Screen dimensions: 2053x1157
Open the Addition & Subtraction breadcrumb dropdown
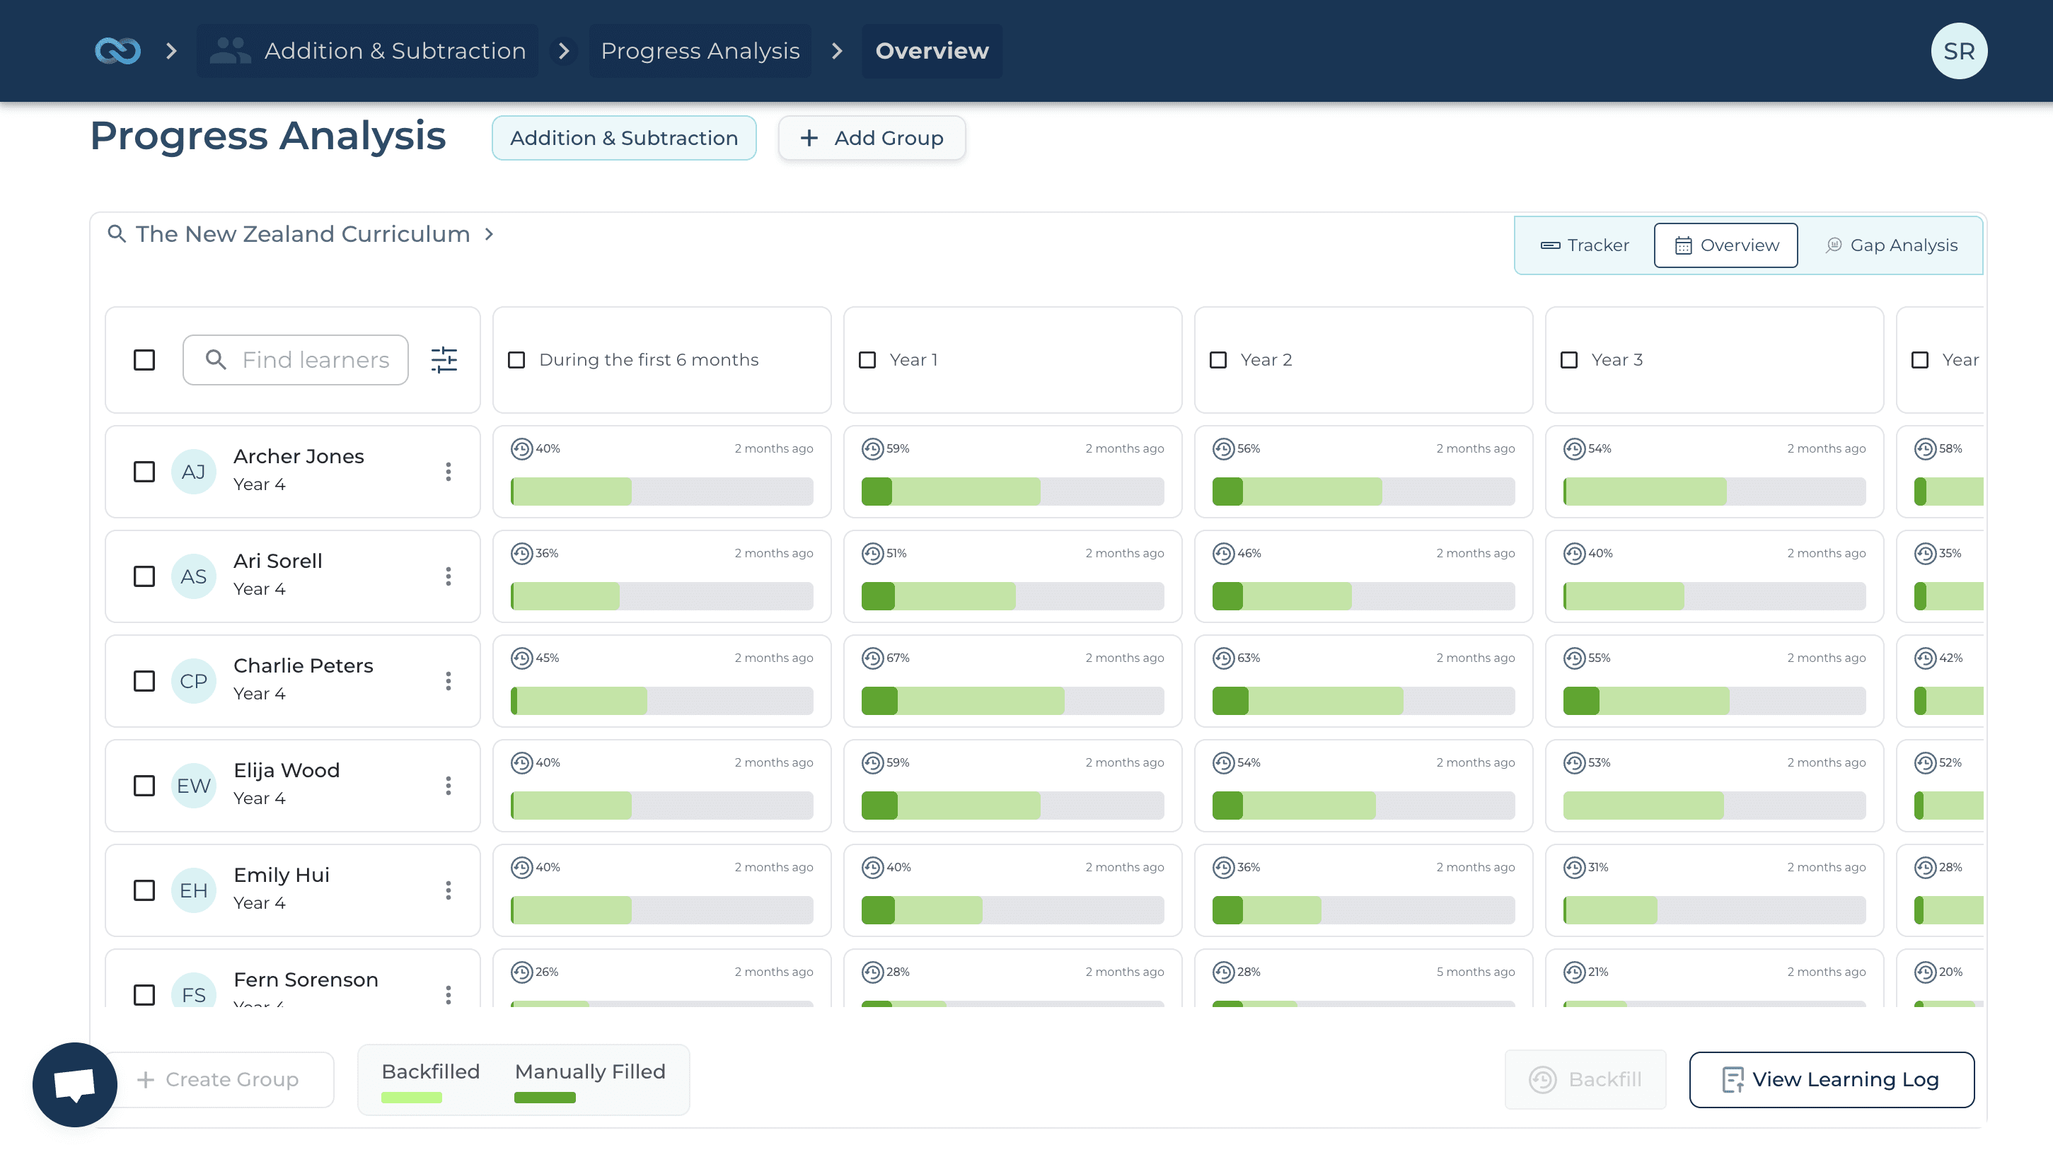(x=367, y=51)
